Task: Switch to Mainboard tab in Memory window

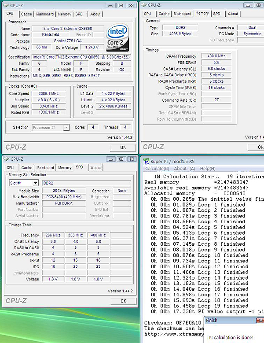Action: point(182,14)
